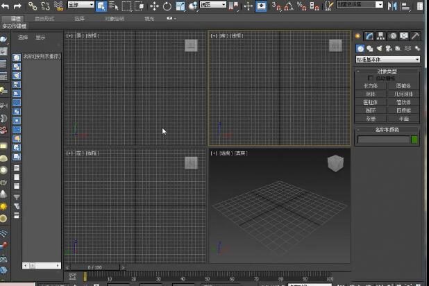Click the 长方体 (Box) button
Screen dimensions: 429x286
point(371,85)
